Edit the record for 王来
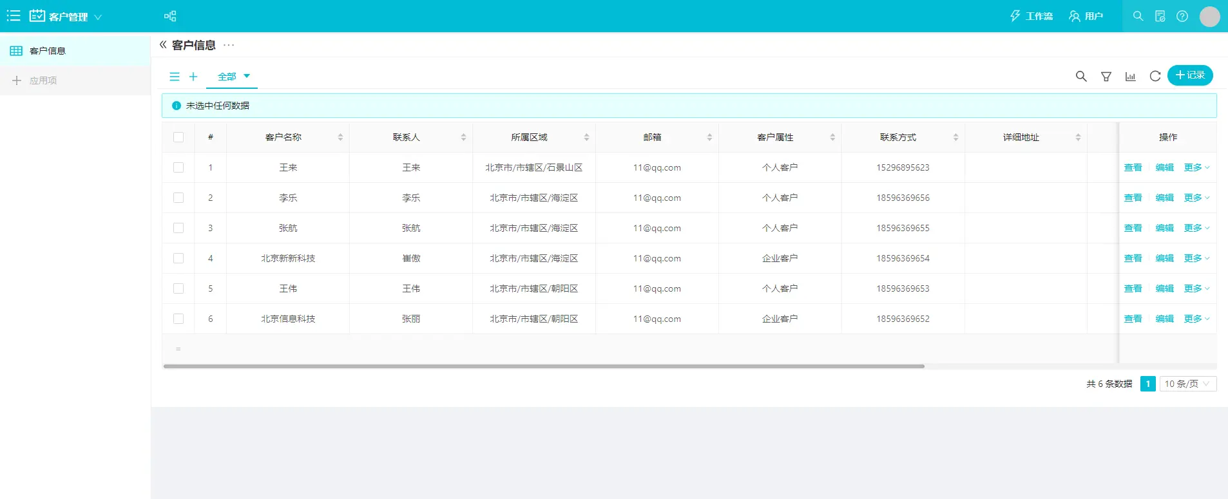Screen dimensions: 1228x499 (x=1164, y=167)
